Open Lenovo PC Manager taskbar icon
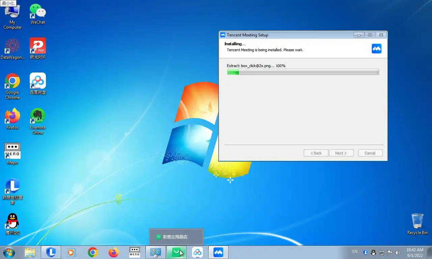This screenshot has width=432, height=259. [x=51, y=252]
